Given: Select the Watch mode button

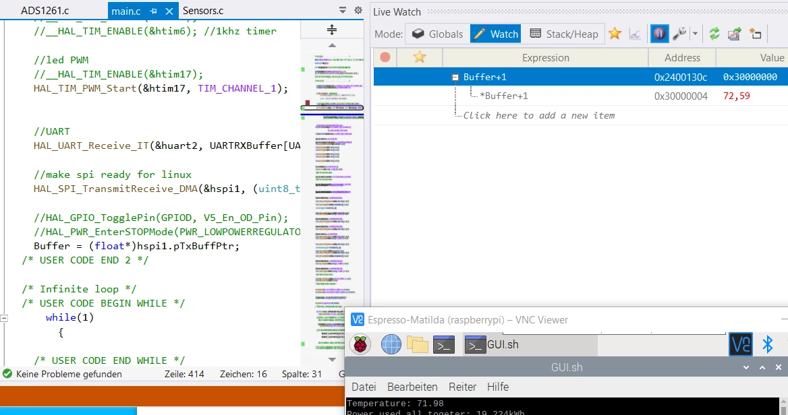Looking at the screenshot, I should tap(496, 34).
